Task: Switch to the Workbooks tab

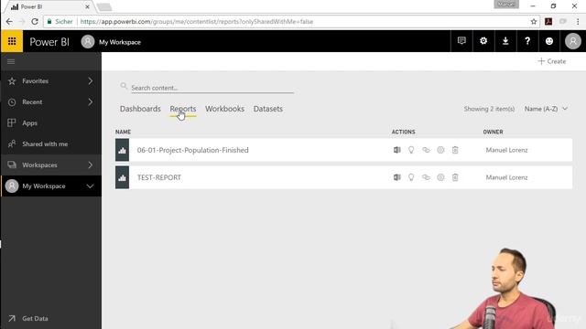Action: pos(224,109)
